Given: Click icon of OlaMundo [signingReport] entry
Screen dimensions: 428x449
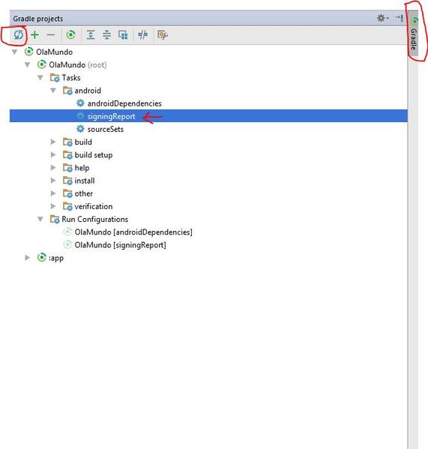Looking at the screenshot, I should 67,244.
